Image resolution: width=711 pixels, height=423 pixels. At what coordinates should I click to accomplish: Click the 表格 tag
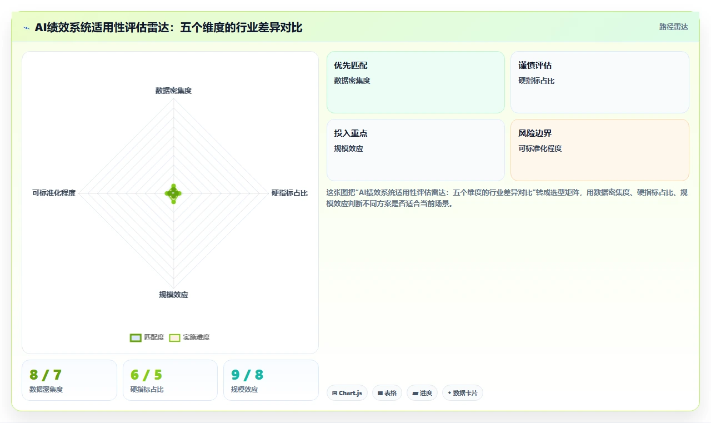(387, 393)
